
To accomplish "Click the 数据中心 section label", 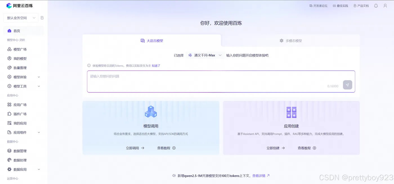I will pyautogui.click(x=13, y=142).
